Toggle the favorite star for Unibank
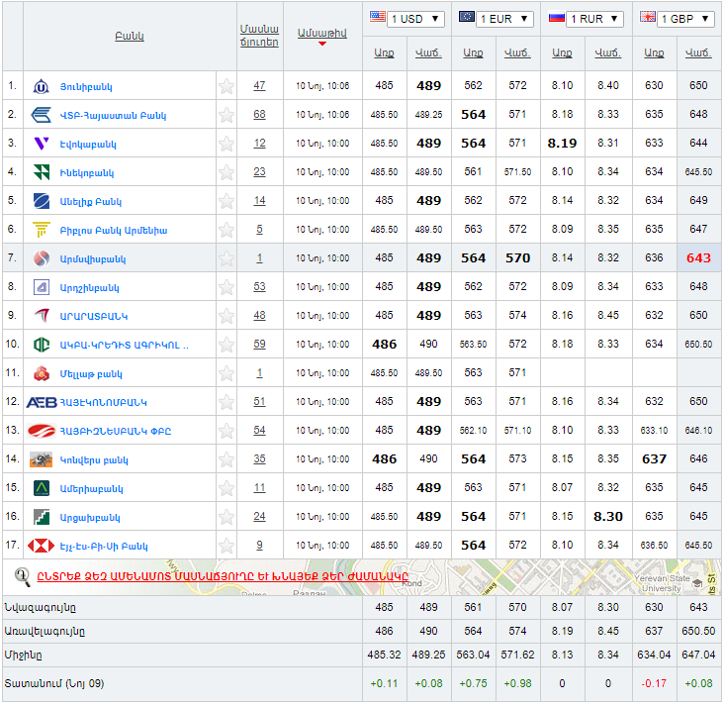Screen dimensions: 724x706 (x=226, y=86)
